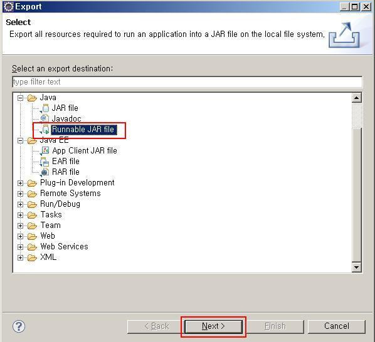Image resolution: width=375 pixels, height=342 pixels.
Task: Click the disabled Back button
Action: pos(156,326)
